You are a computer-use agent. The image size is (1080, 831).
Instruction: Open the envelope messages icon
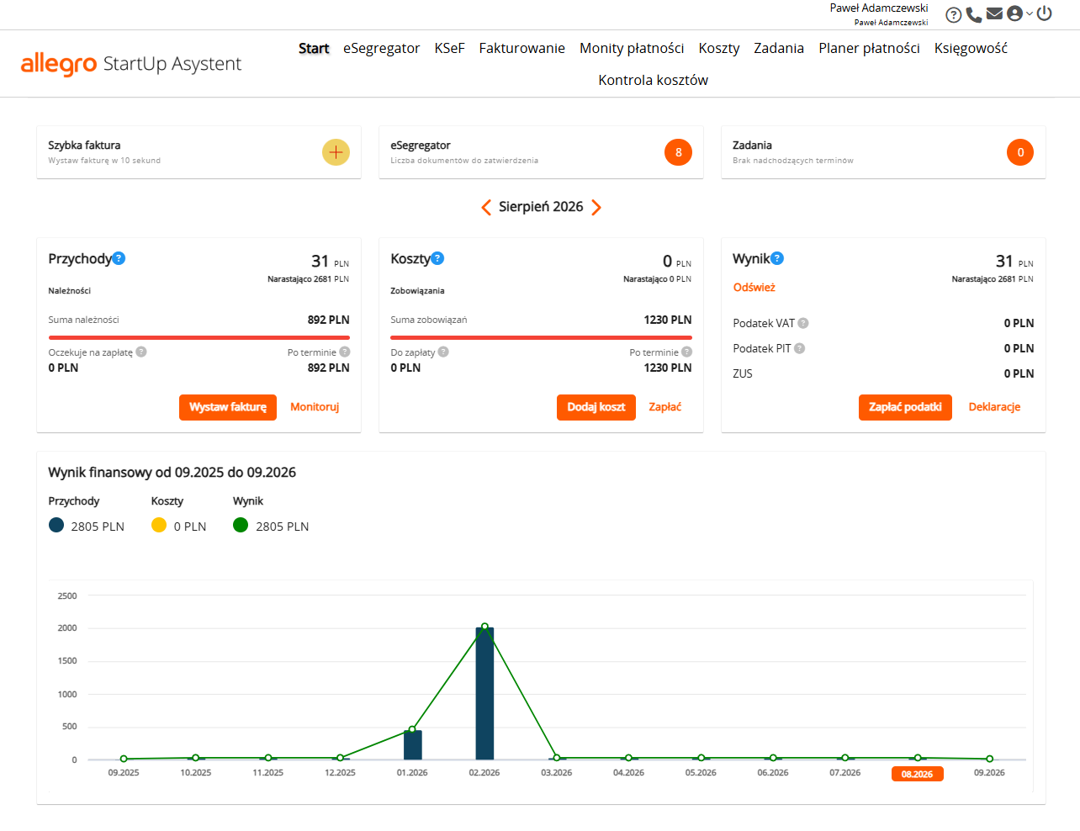(994, 13)
